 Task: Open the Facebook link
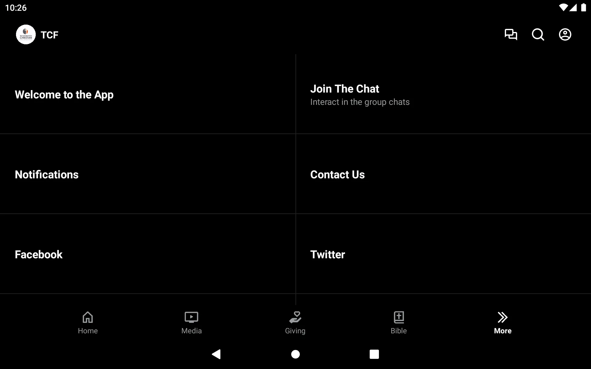(38, 254)
